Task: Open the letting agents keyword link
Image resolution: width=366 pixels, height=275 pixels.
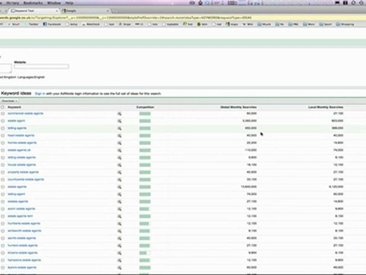Action: tap(17, 128)
